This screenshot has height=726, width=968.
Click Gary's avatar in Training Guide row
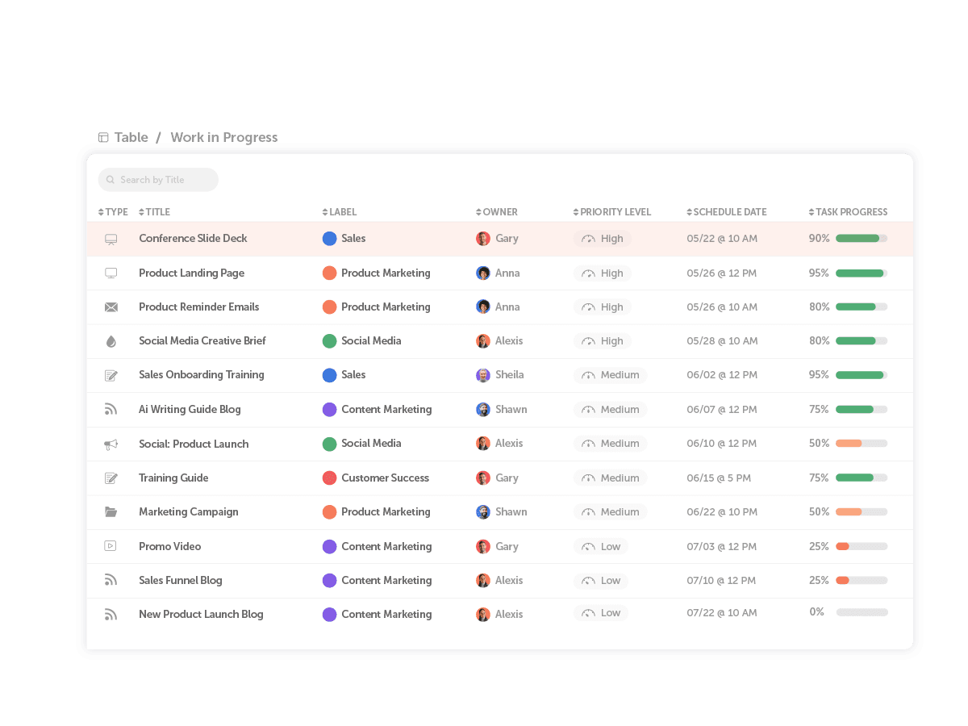tap(483, 478)
